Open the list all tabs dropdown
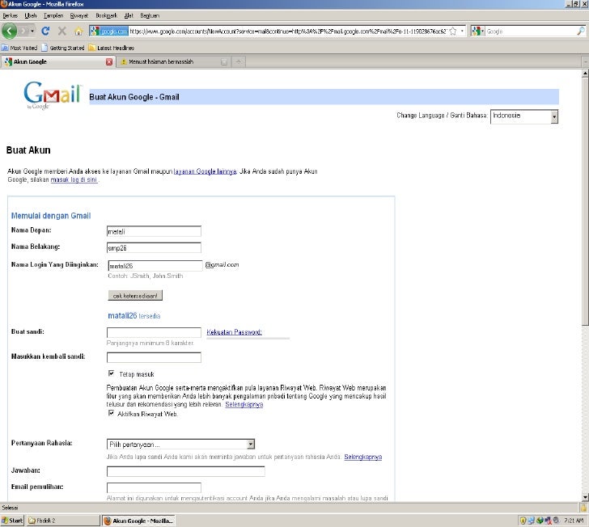Image resolution: width=589 pixels, height=527 pixels. click(x=585, y=61)
